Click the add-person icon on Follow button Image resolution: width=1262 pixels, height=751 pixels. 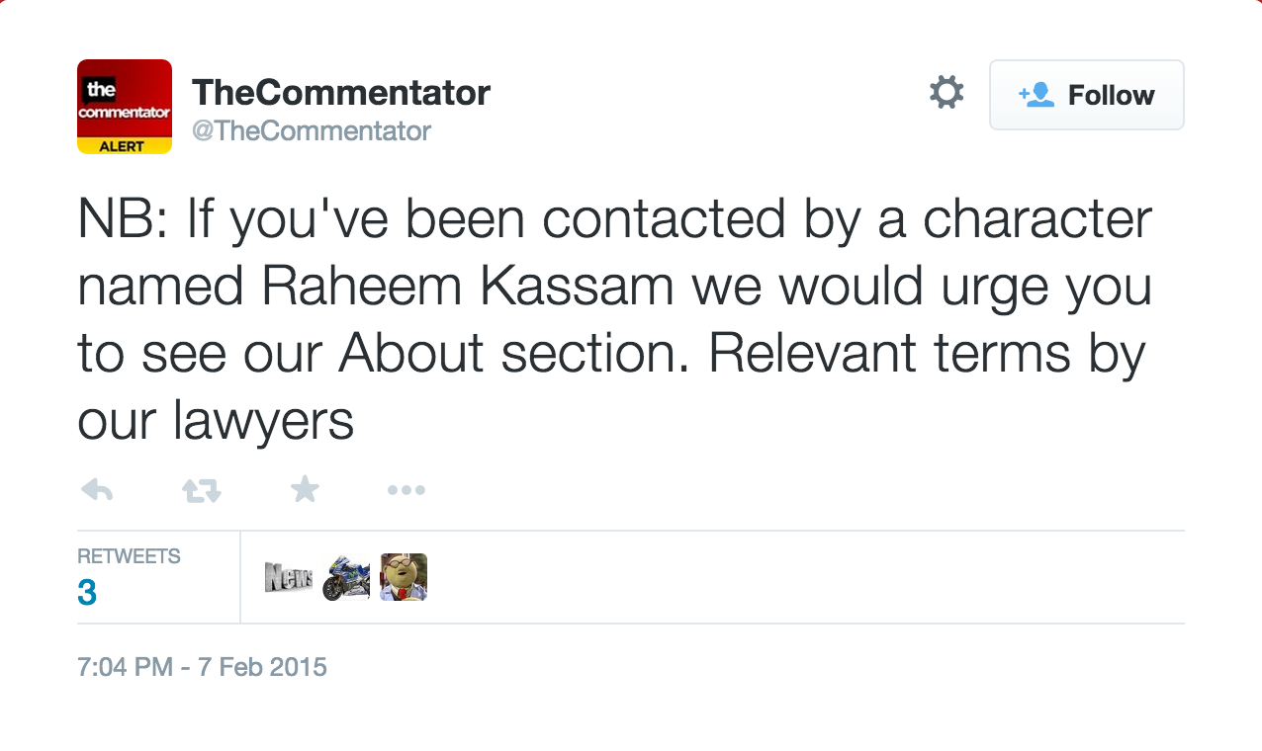1036,95
